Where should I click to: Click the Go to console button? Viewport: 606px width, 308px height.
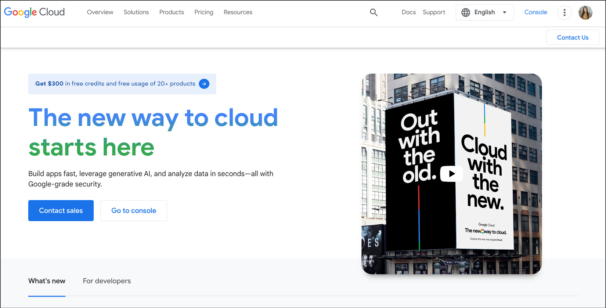tap(134, 211)
